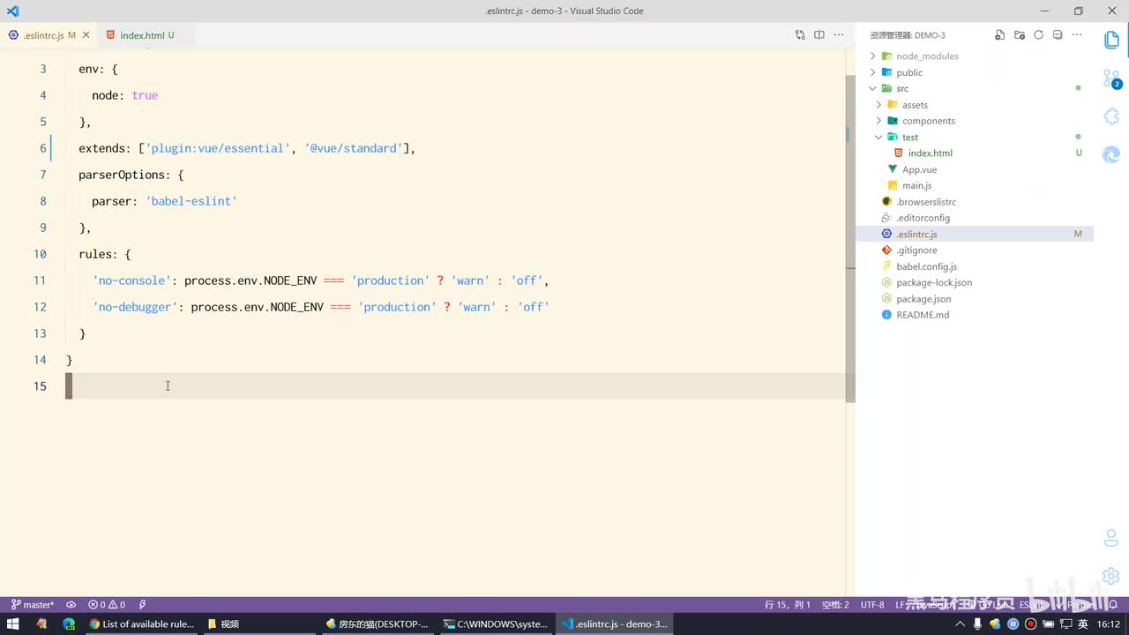This screenshot has height=635, width=1129.
Task: Click the 空格: 2 indentation setting
Action: pyautogui.click(x=834, y=605)
